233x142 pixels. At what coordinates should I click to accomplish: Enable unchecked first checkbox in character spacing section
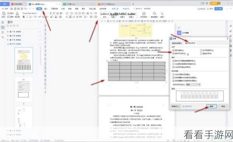point(174,74)
